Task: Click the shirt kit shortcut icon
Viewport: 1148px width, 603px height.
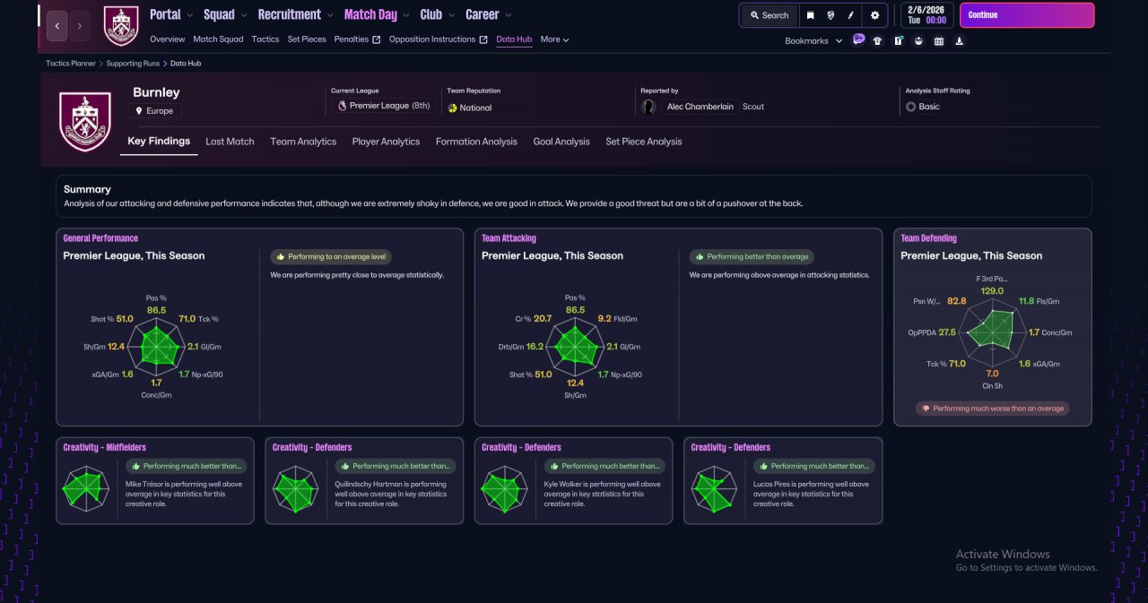Action: pos(877,40)
